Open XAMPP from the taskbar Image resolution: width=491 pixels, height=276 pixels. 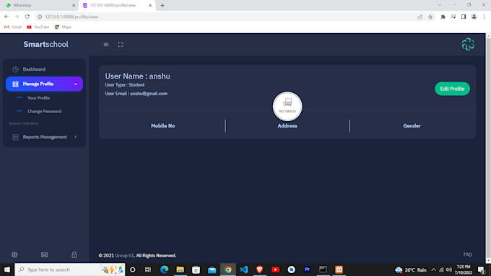(x=339, y=270)
